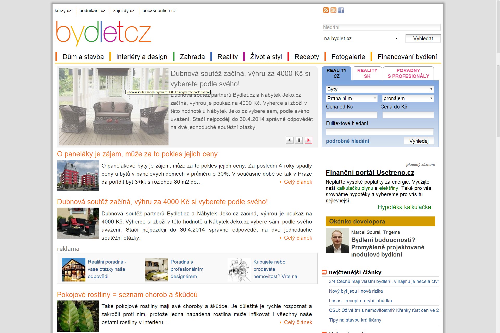This screenshot has width=500, height=333.
Task: Open the Recepty menu section
Action: click(x=307, y=56)
